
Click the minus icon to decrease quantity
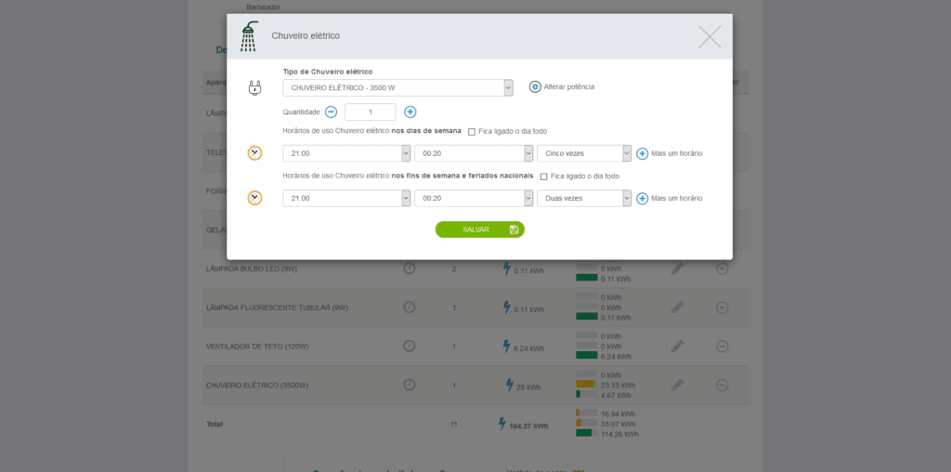[331, 111]
